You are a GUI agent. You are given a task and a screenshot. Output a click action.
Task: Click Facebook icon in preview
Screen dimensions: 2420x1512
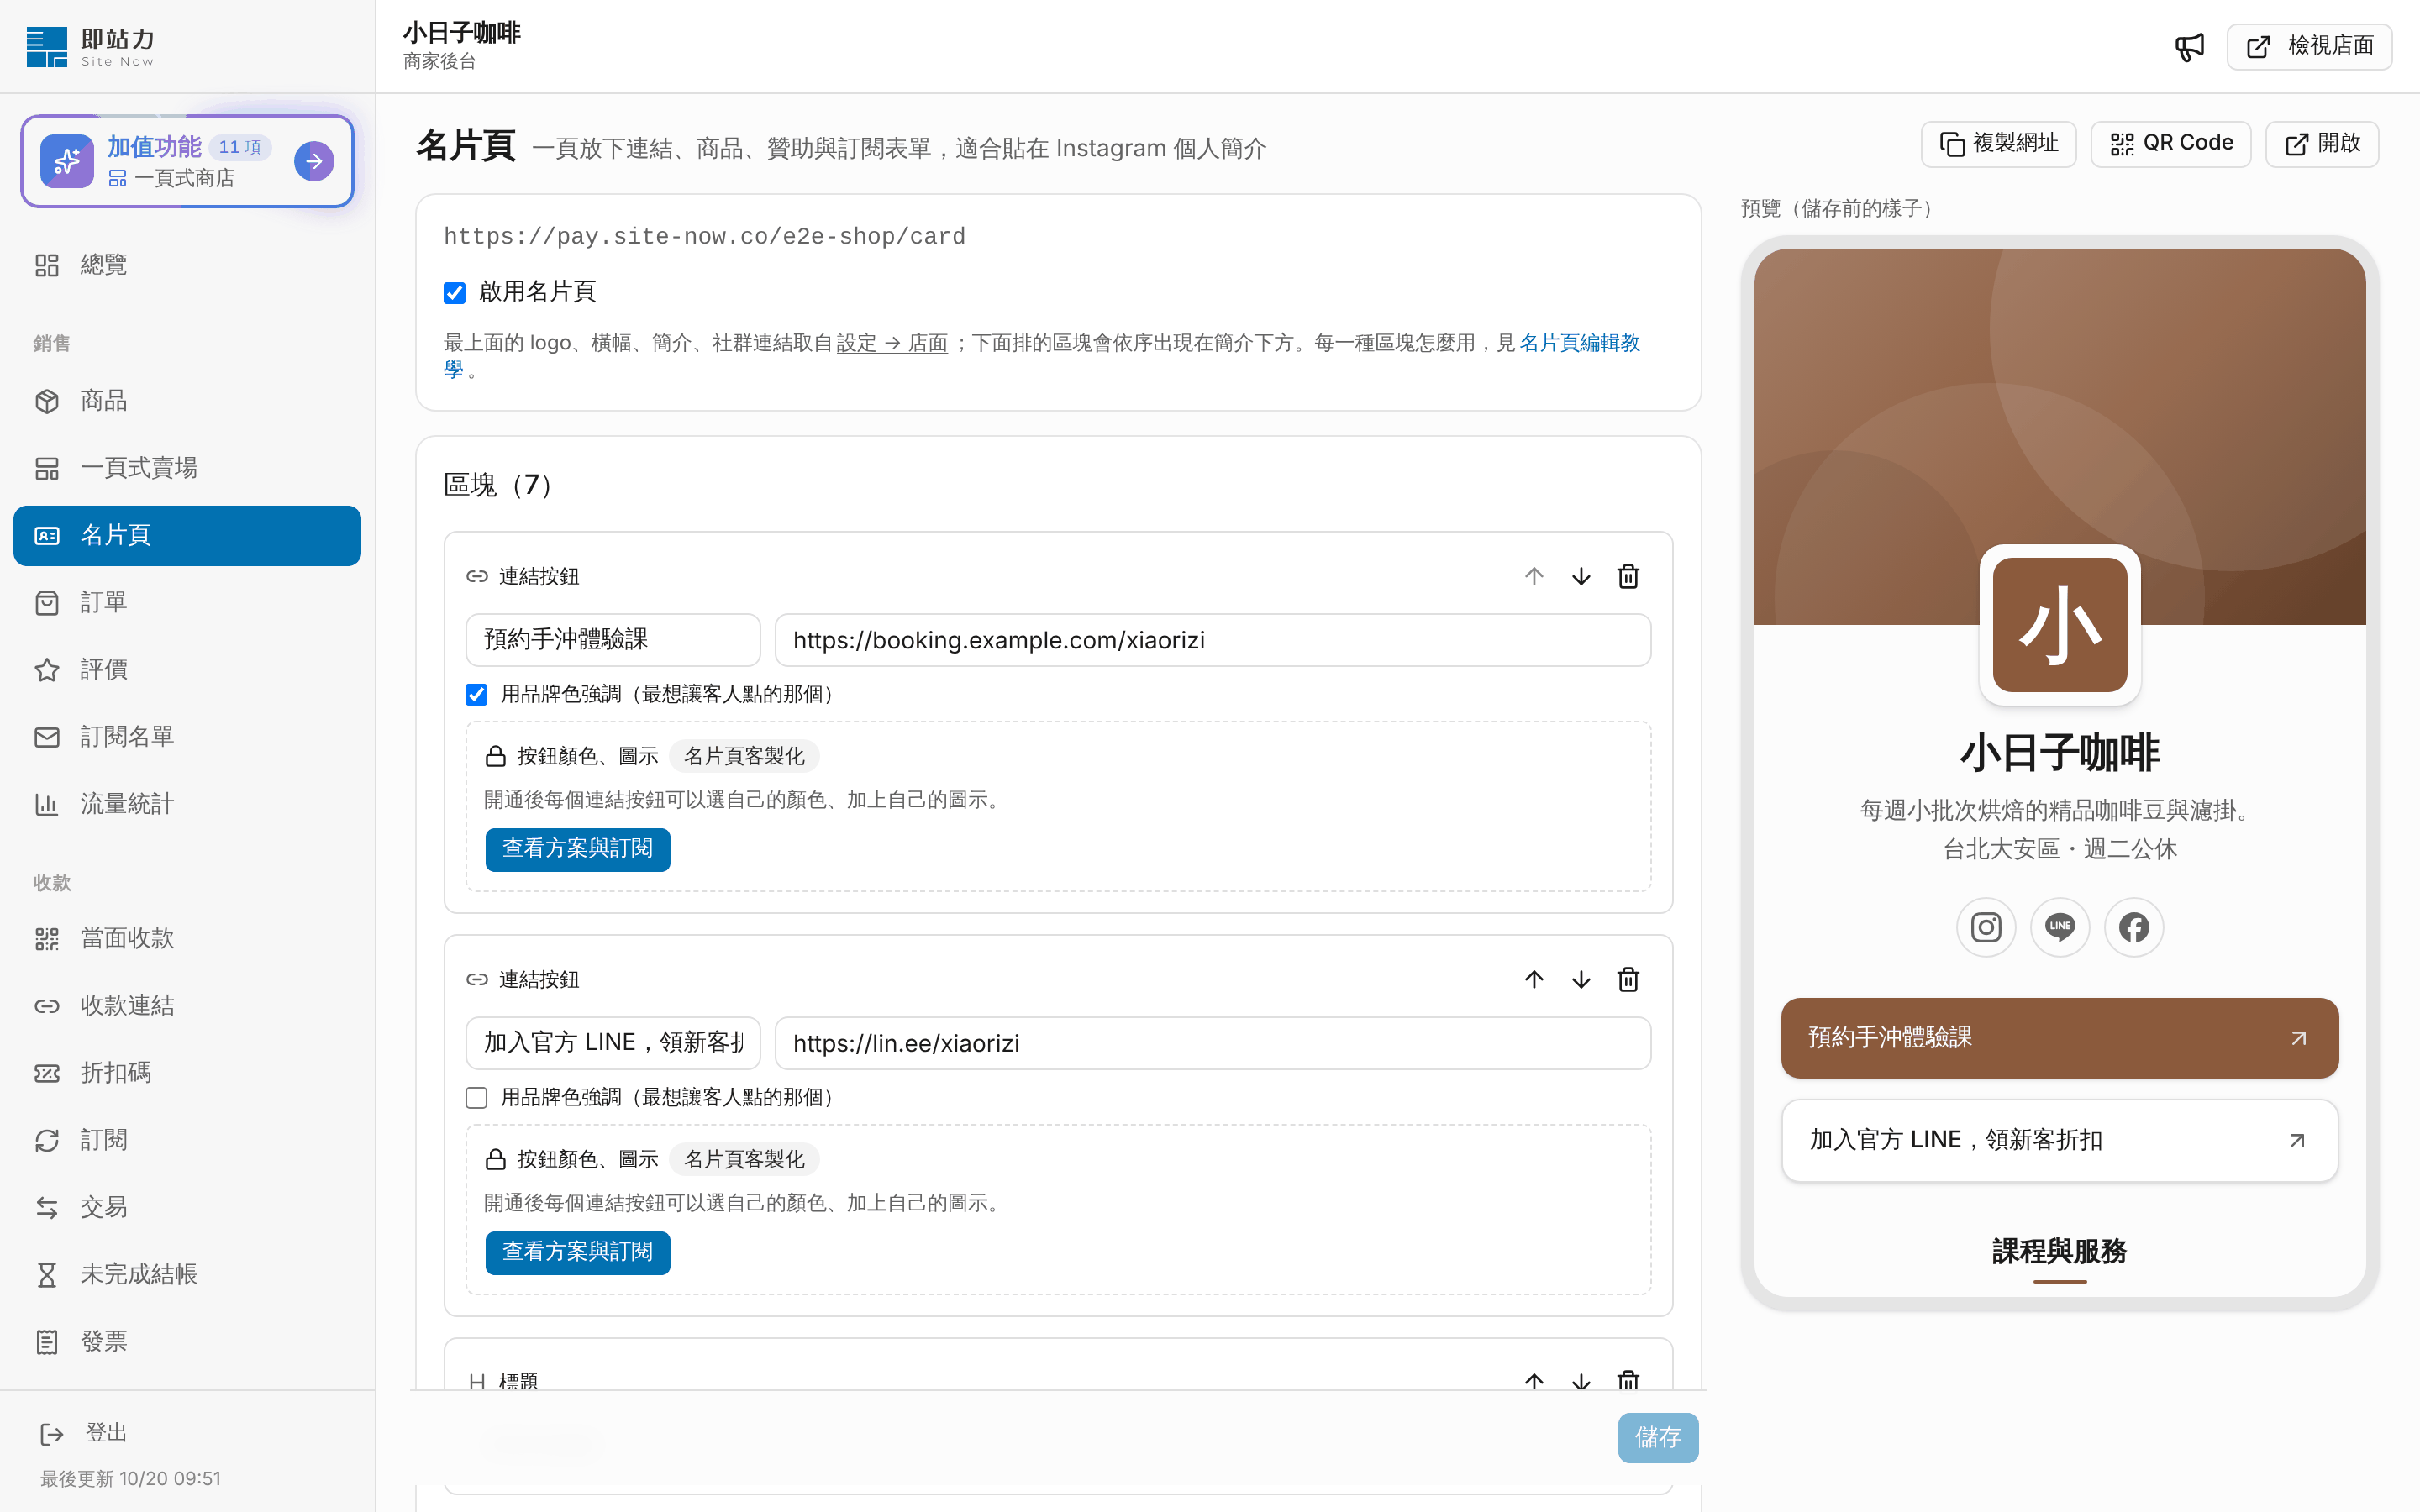pyautogui.click(x=2134, y=928)
